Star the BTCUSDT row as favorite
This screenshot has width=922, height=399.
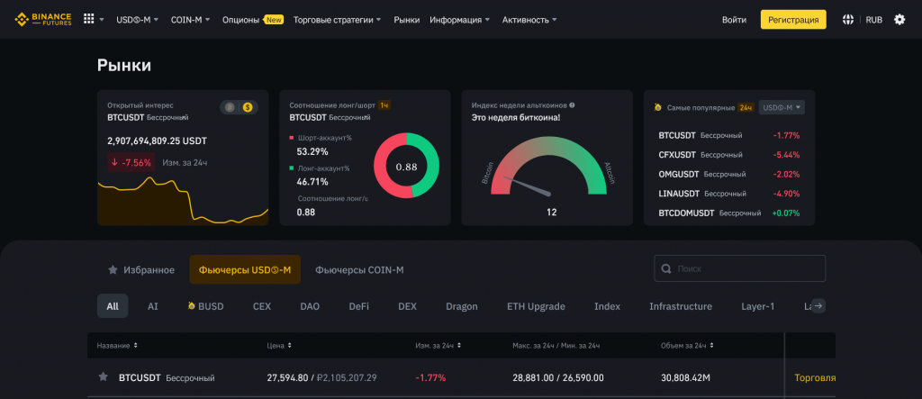point(103,377)
